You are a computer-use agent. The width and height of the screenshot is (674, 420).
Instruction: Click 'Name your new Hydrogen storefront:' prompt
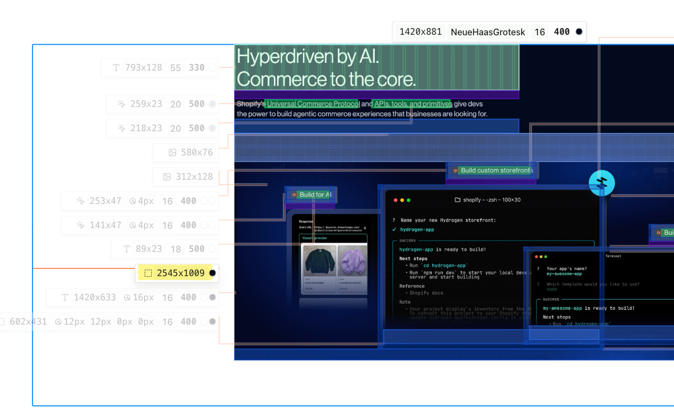point(448,220)
